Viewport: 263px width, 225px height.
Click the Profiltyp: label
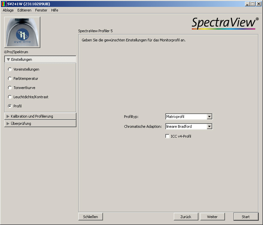point(131,117)
